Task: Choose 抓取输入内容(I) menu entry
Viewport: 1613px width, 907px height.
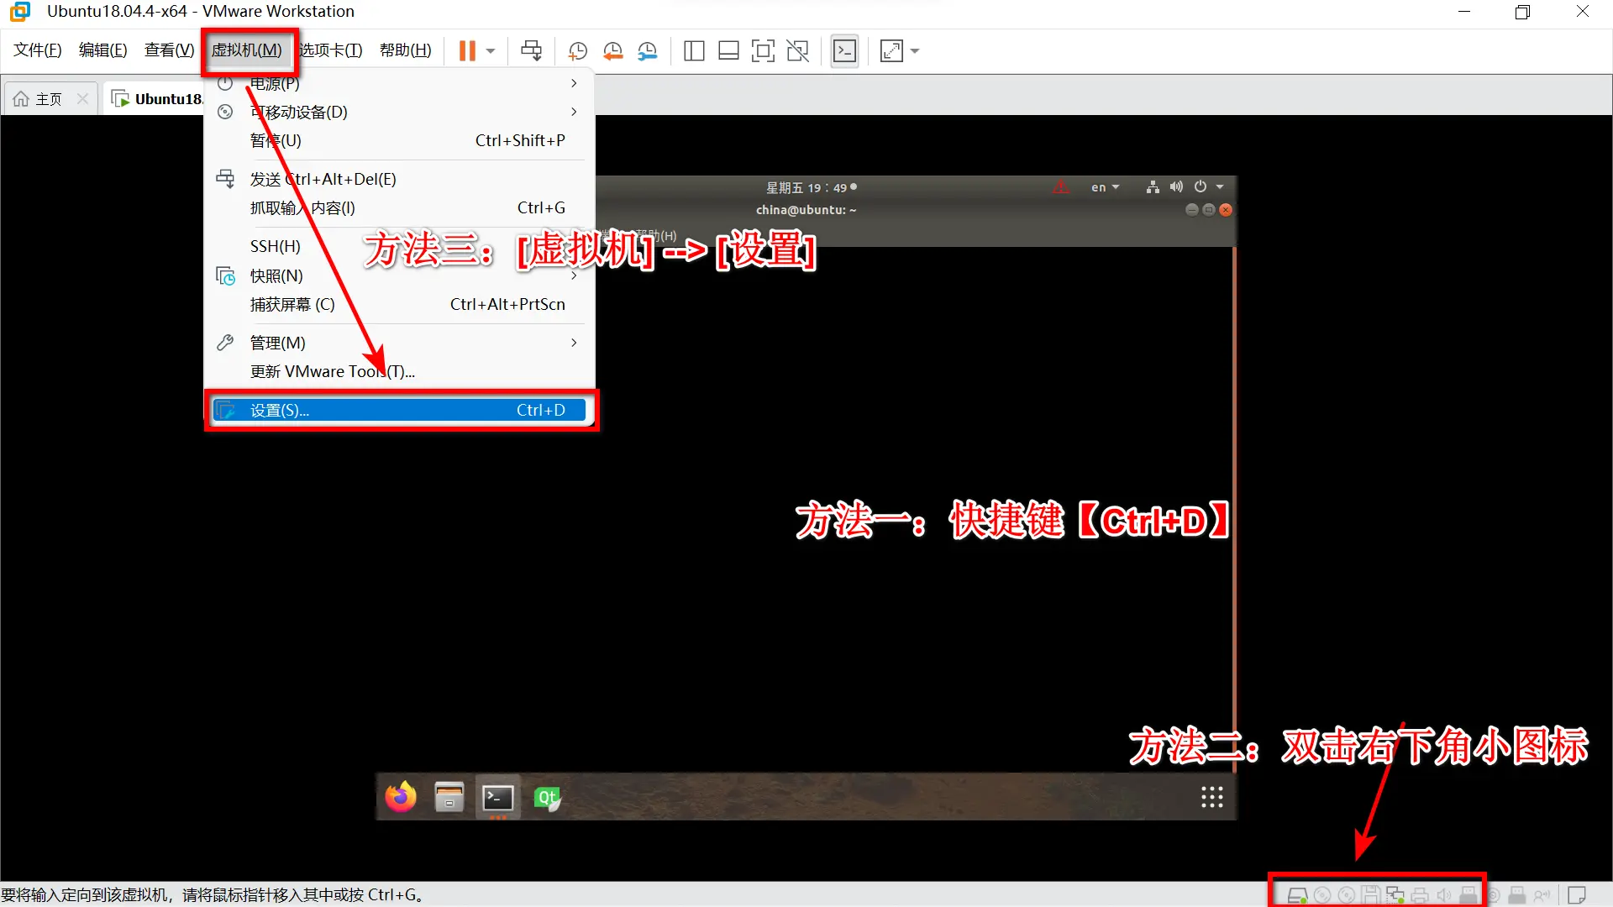Action: (x=399, y=207)
